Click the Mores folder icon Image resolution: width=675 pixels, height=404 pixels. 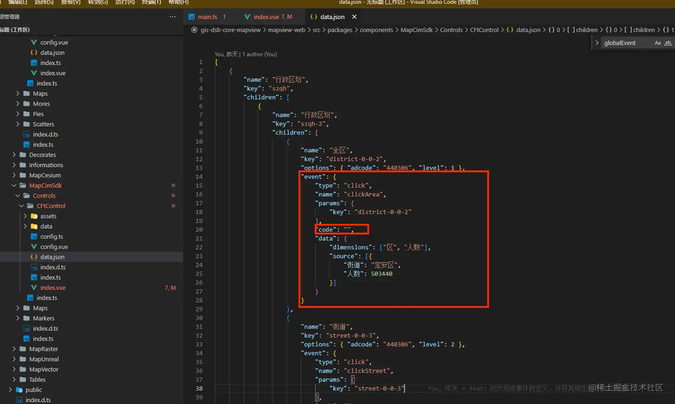tap(27, 104)
